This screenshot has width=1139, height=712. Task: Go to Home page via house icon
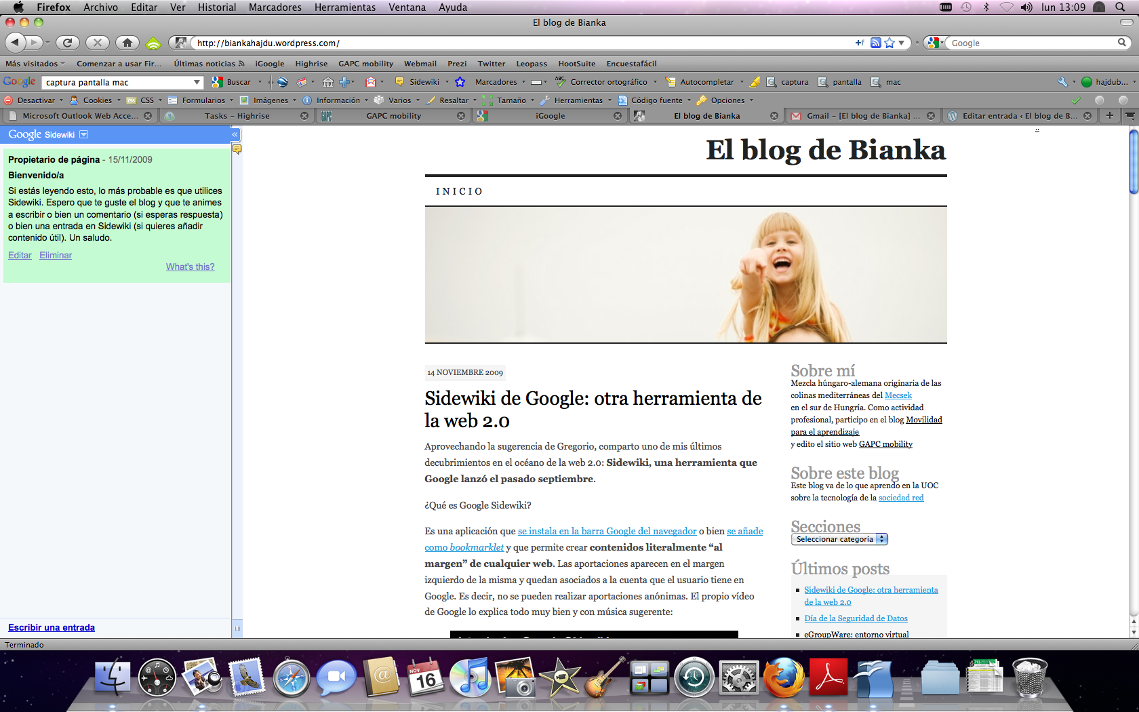(x=127, y=43)
